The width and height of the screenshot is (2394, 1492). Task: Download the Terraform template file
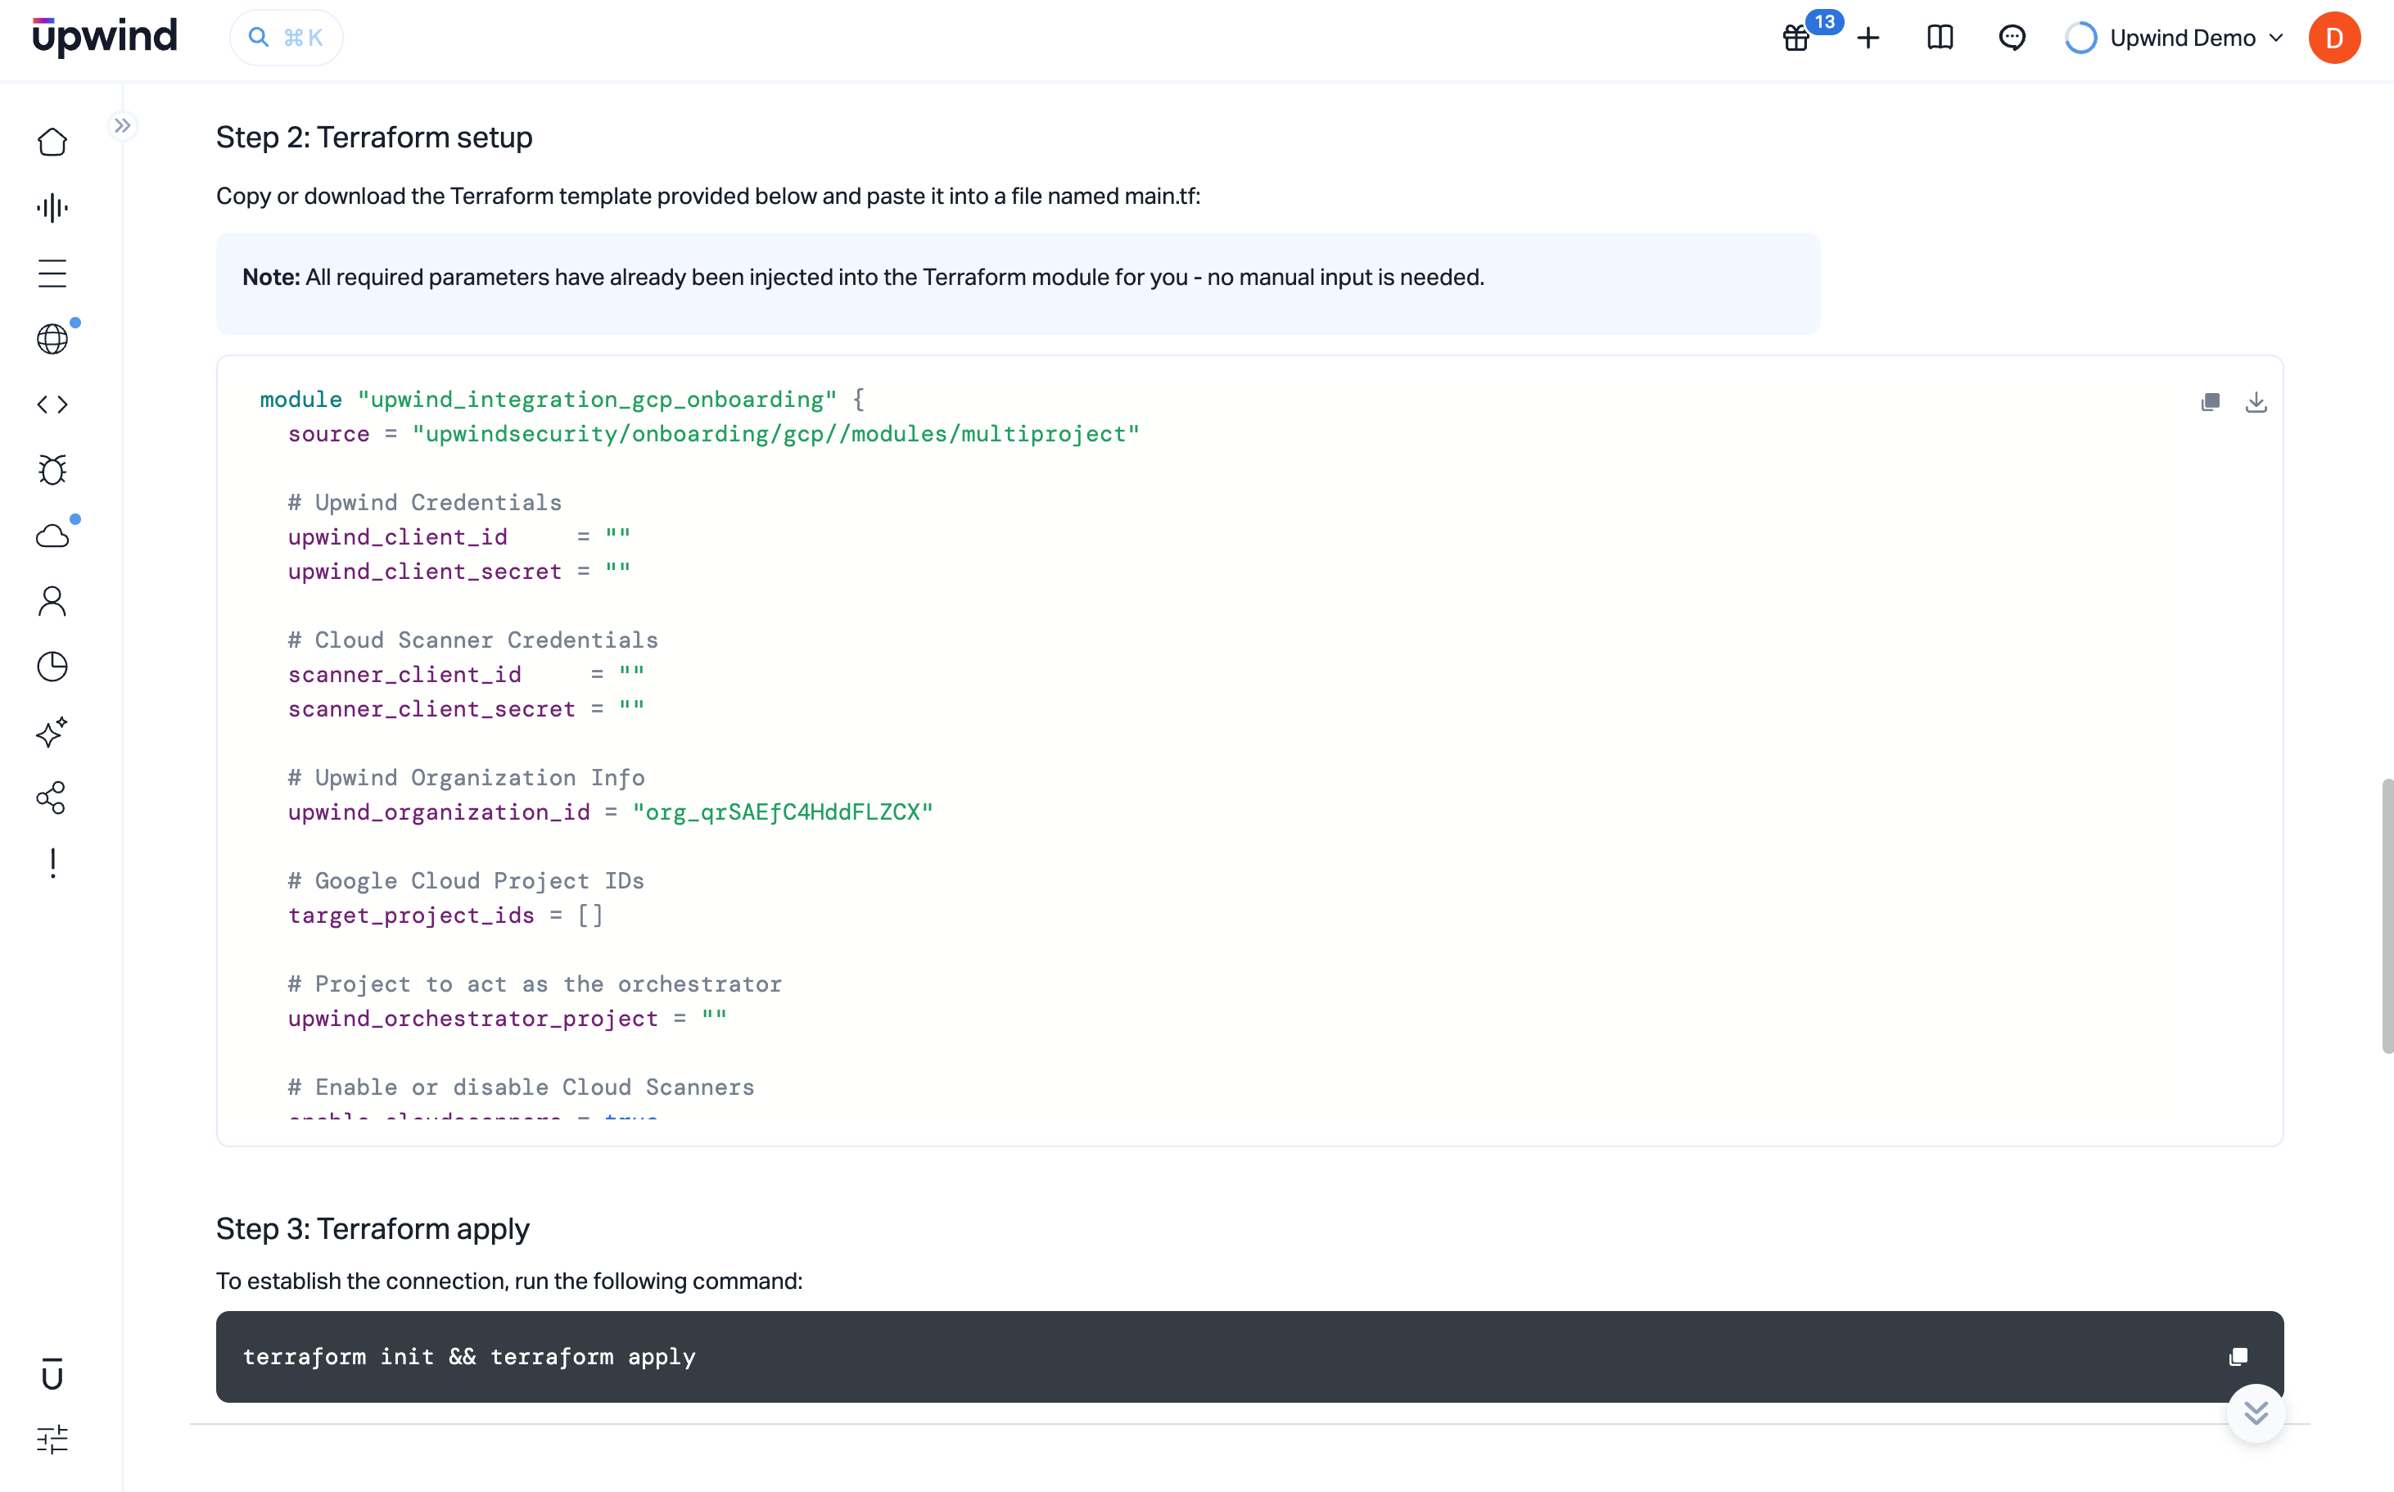pos(2256,401)
